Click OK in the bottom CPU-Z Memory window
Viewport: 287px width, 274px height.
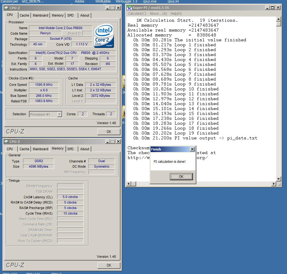pos(109,265)
